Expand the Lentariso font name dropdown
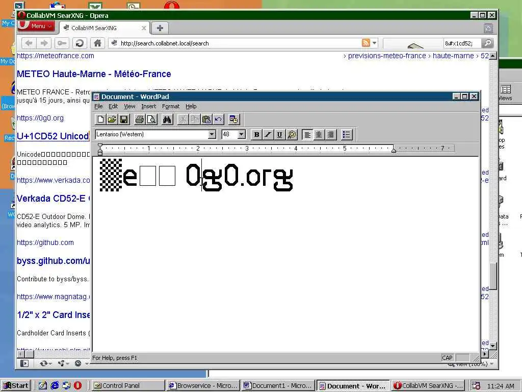This screenshot has height=392, width=522. [x=212, y=134]
